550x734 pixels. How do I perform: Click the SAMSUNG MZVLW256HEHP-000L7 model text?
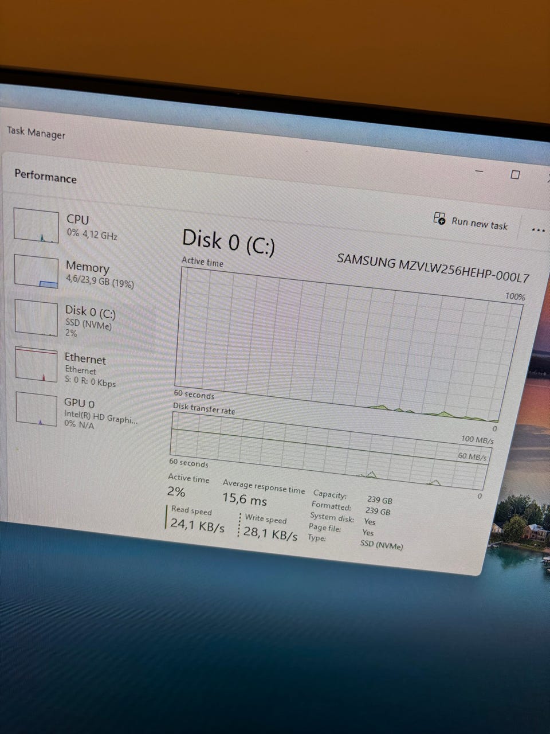pos(433,267)
